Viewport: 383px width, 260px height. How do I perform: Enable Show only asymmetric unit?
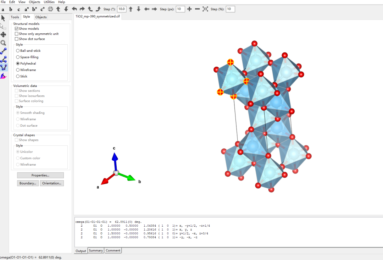(16, 34)
